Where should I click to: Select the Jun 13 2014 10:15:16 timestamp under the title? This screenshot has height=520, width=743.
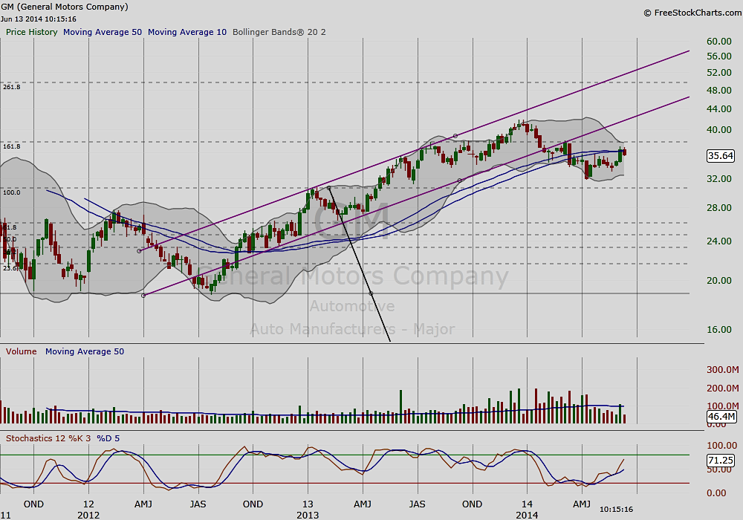coord(39,19)
